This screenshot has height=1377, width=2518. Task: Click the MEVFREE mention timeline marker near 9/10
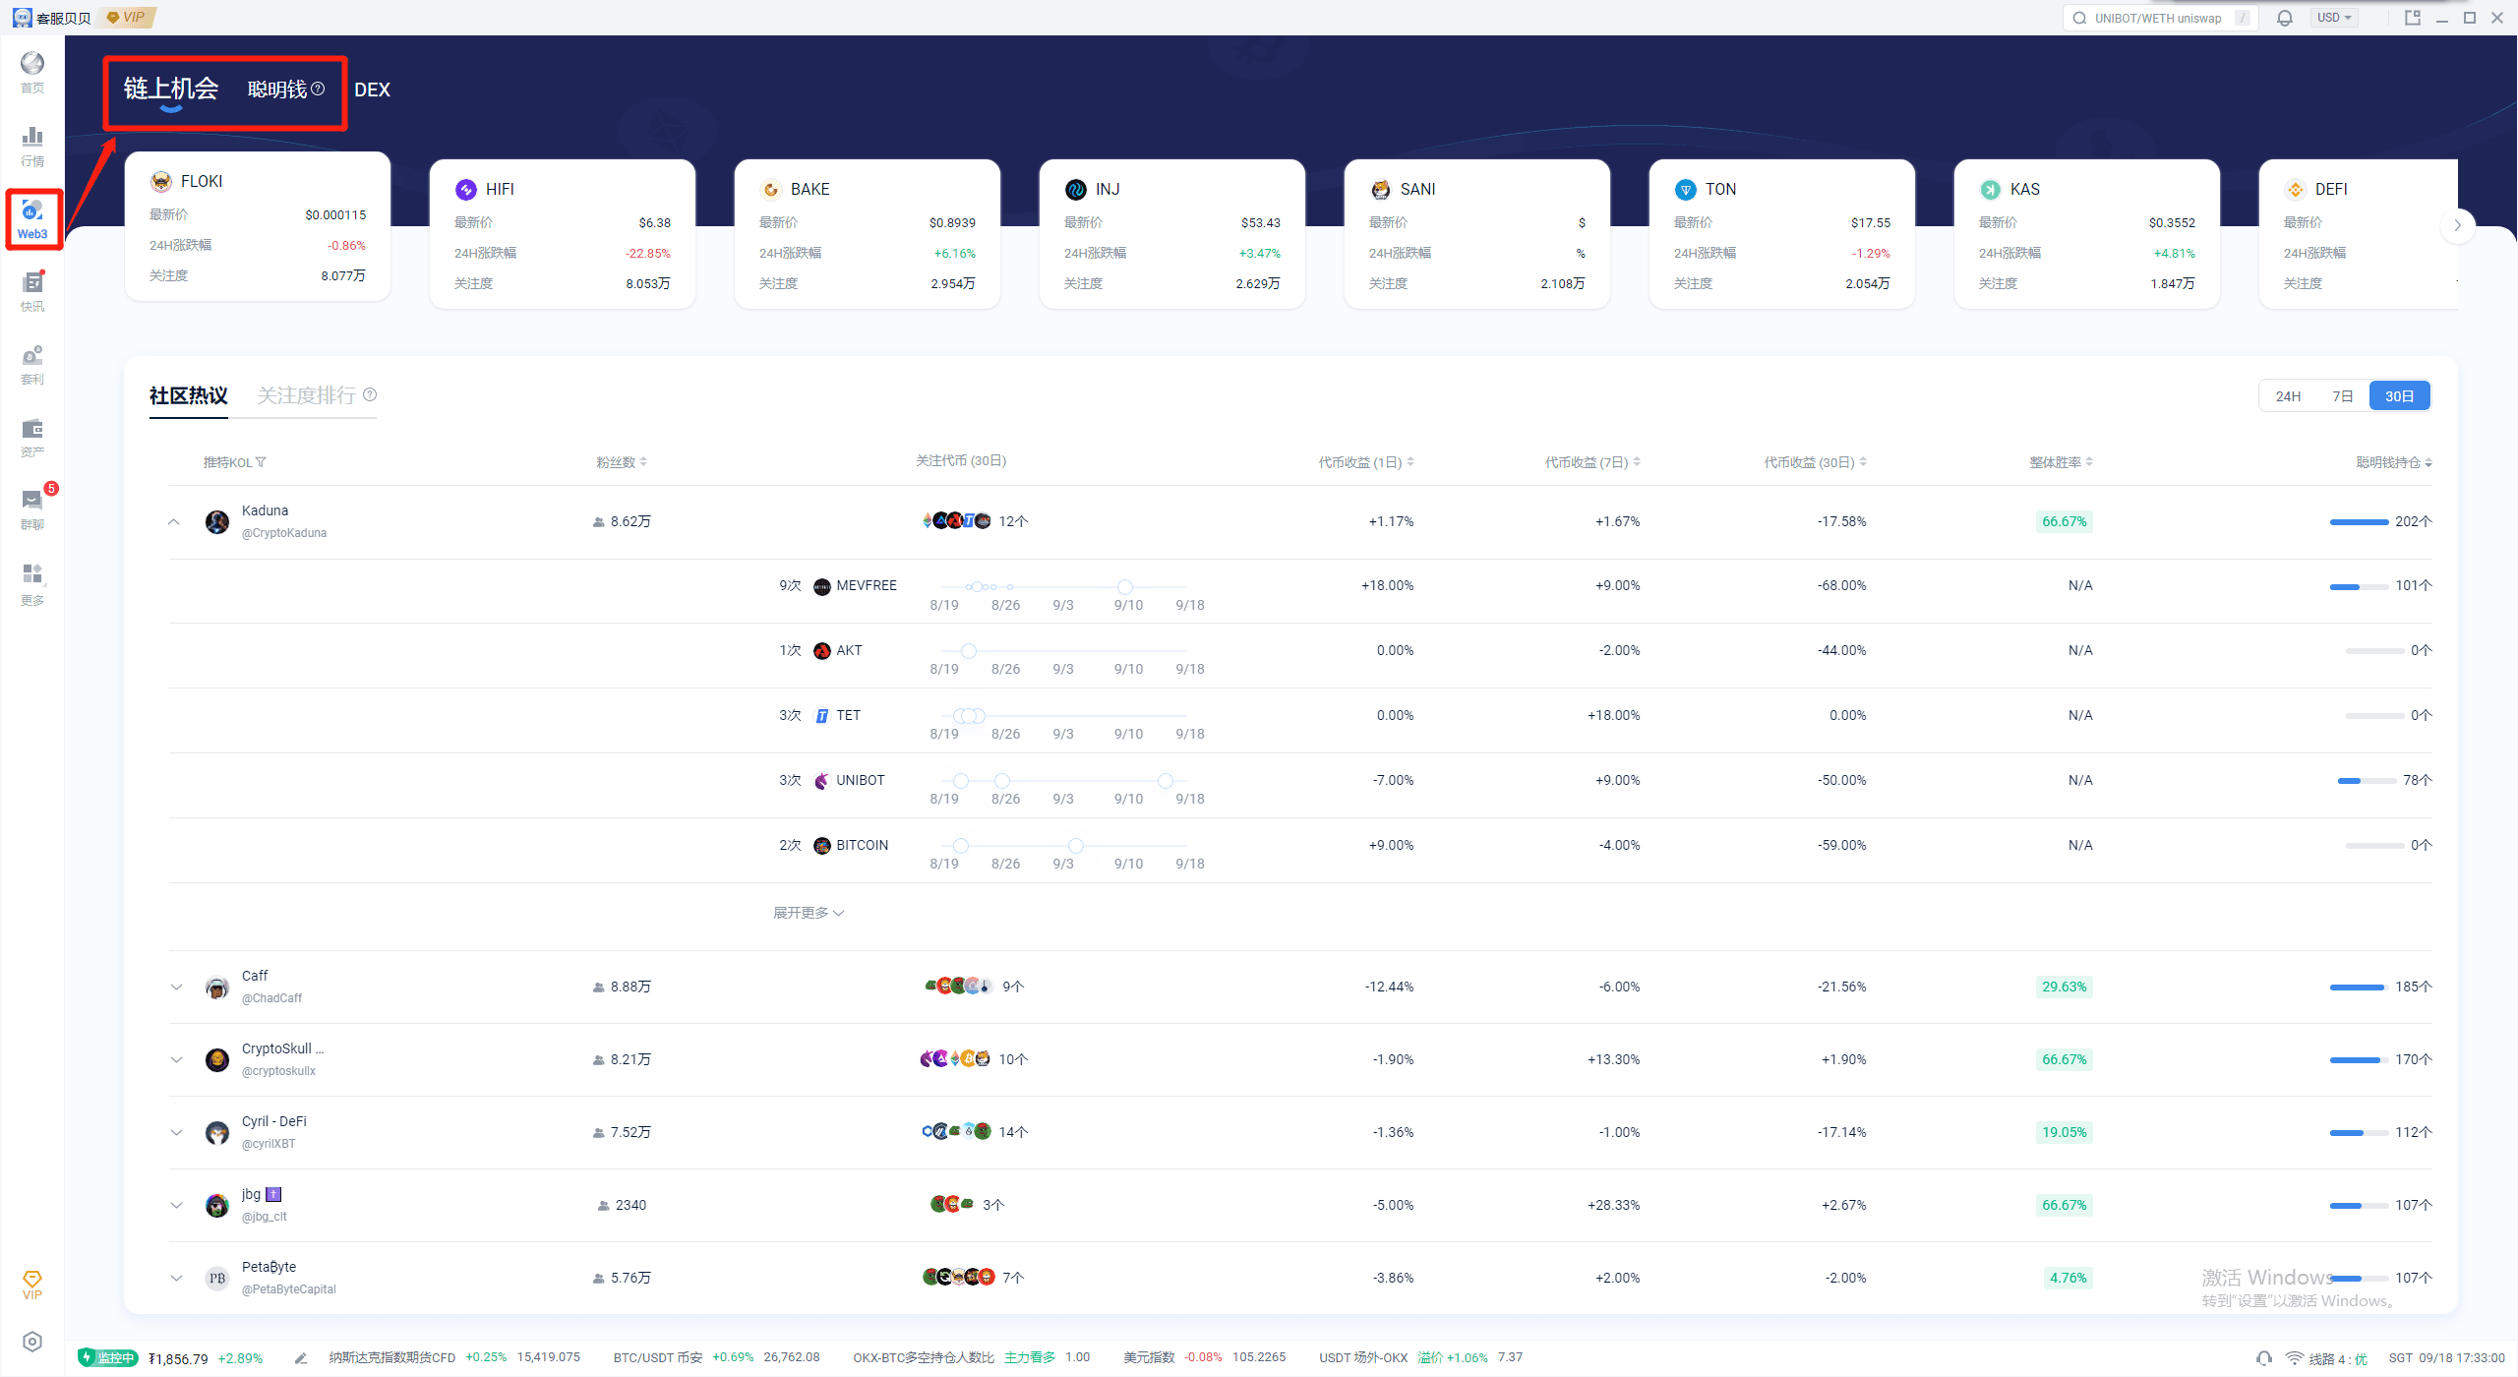coord(1125,587)
